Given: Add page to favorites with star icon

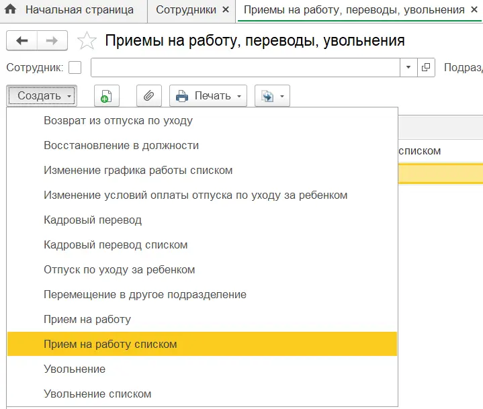Looking at the screenshot, I should pos(87,41).
